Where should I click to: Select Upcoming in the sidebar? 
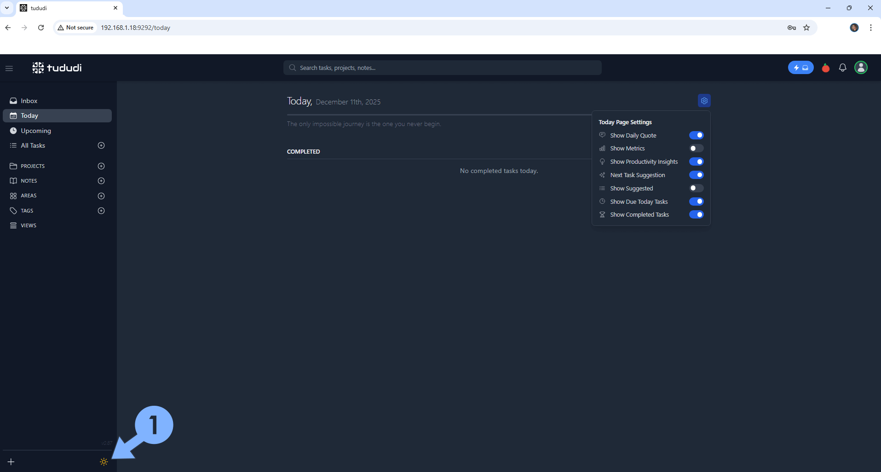pos(35,131)
